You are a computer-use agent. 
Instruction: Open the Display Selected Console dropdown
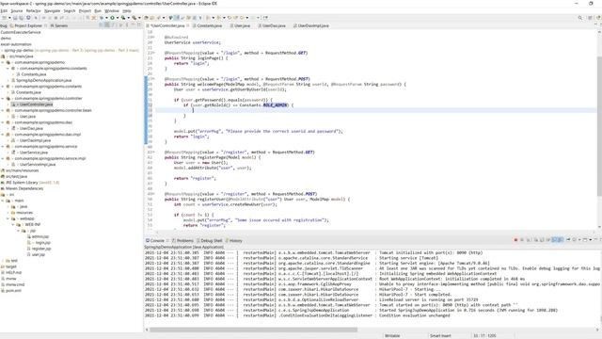[x=579, y=240]
